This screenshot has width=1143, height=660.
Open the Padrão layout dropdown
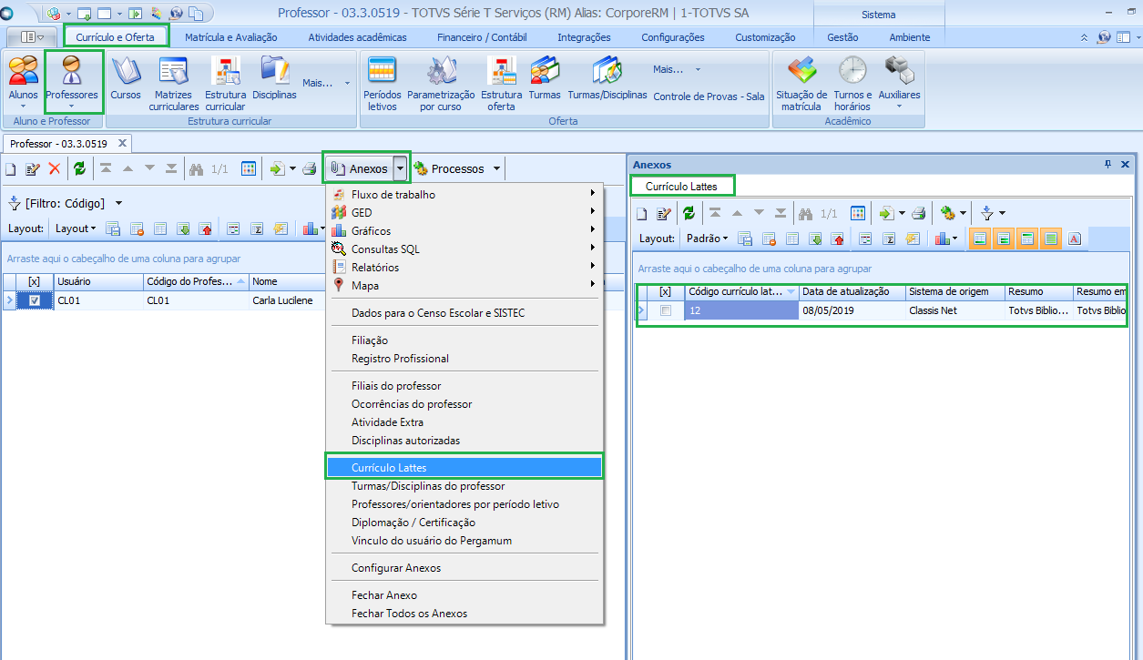point(707,239)
